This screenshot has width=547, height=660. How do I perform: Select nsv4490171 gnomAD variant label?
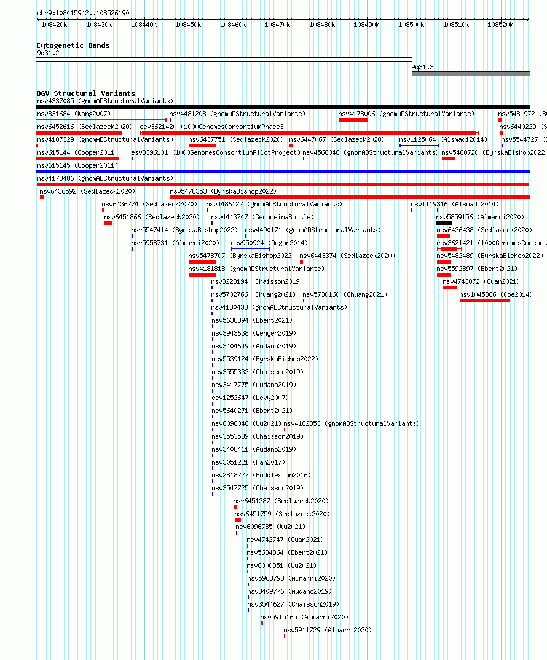[313, 230]
